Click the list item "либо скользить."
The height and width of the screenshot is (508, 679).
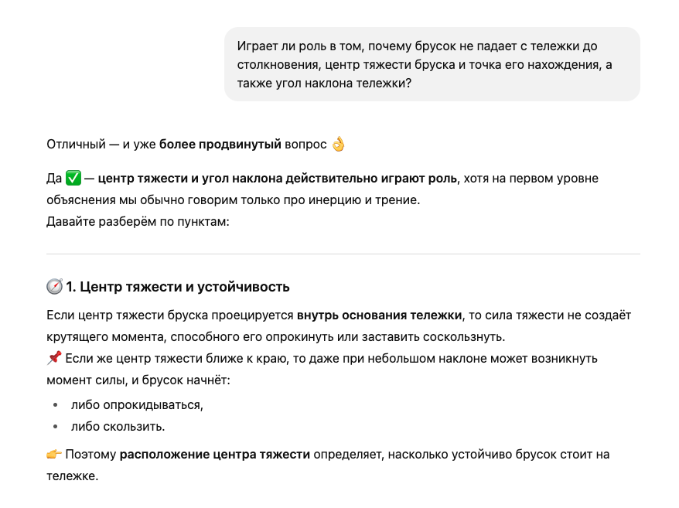tap(118, 426)
